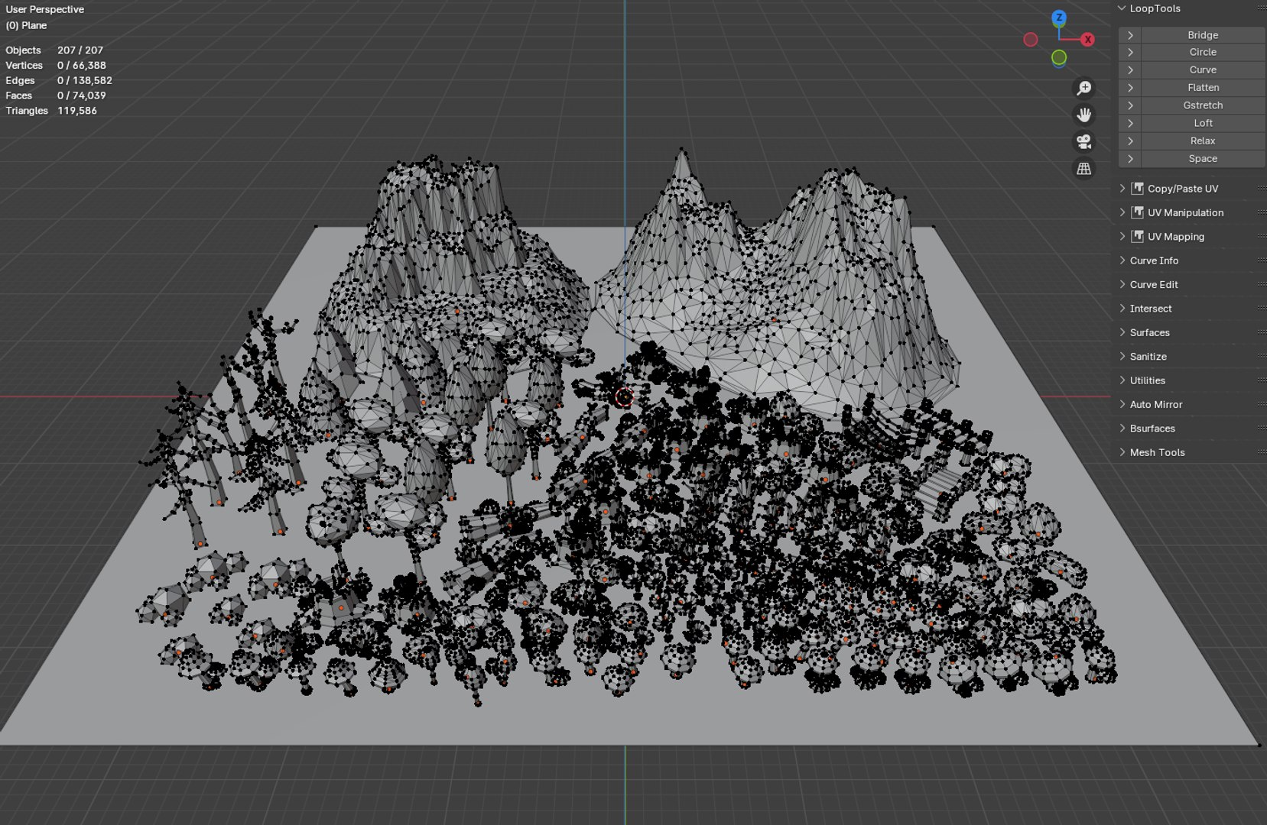Click the green Y axis circle on the gizmo

point(1059,57)
